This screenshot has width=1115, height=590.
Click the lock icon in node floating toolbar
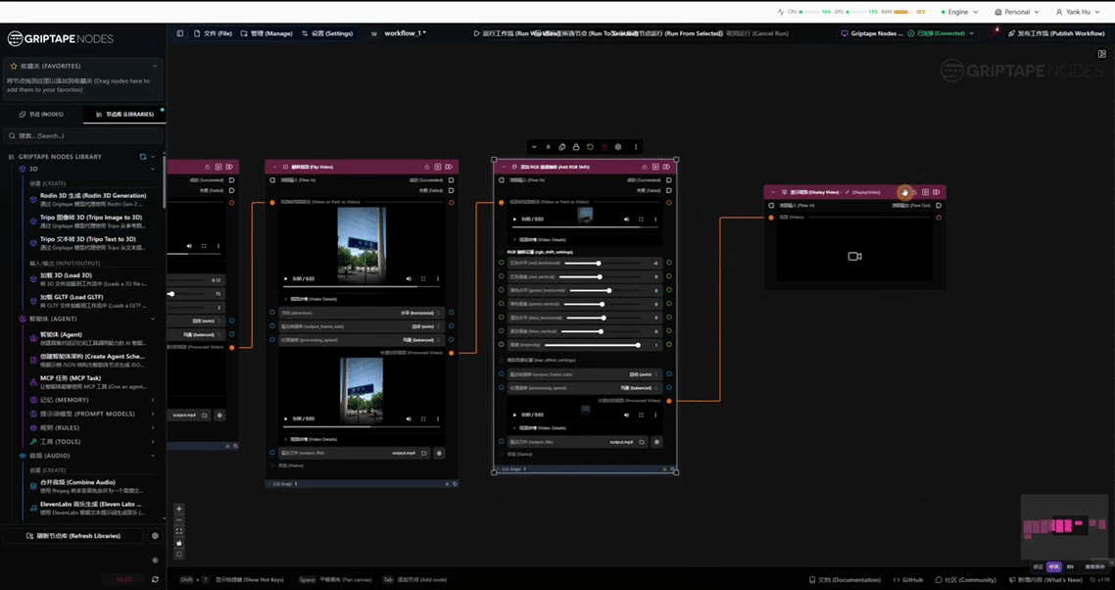(x=576, y=147)
